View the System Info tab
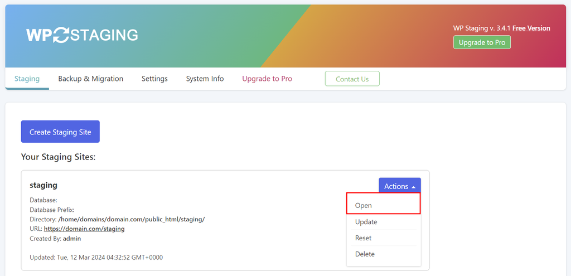571x276 pixels. pos(205,79)
